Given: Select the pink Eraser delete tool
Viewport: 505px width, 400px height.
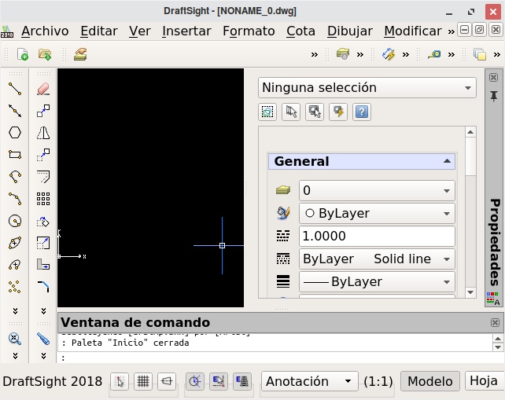Looking at the screenshot, I should pyautogui.click(x=43, y=89).
